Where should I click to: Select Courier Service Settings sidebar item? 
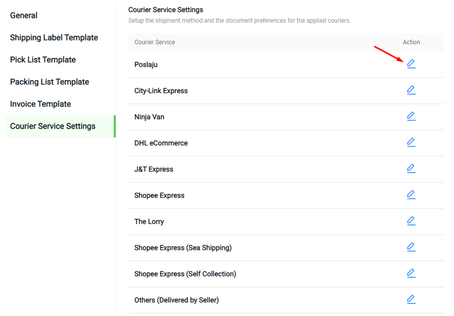pyautogui.click(x=60, y=126)
